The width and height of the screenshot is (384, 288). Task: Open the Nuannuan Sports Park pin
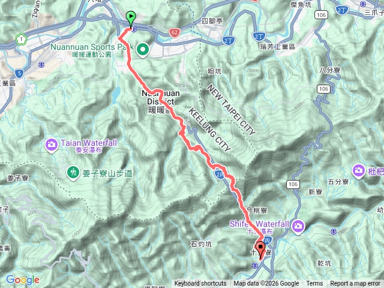(143, 50)
